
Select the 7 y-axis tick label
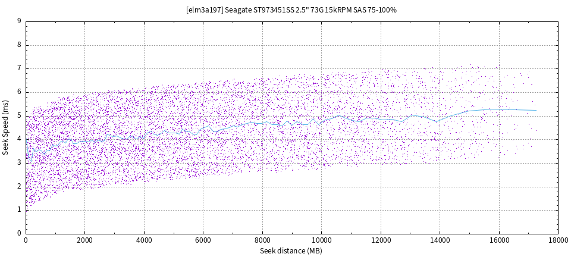tap(19, 68)
